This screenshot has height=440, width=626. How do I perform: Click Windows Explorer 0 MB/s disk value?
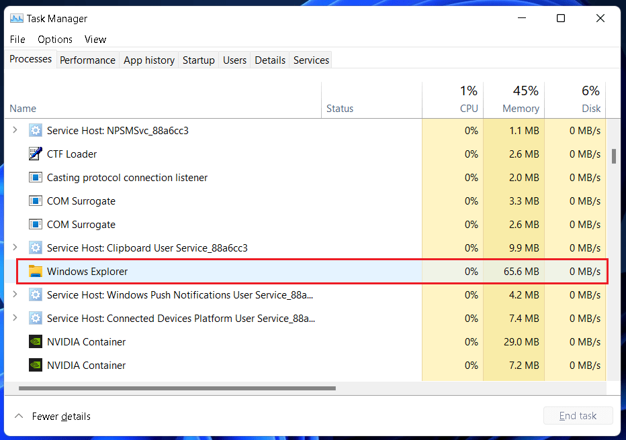click(585, 272)
